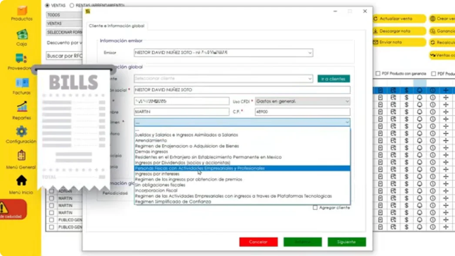Check the Agregar cliente checkbox
This screenshot has width=455, height=256.
click(x=315, y=208)
